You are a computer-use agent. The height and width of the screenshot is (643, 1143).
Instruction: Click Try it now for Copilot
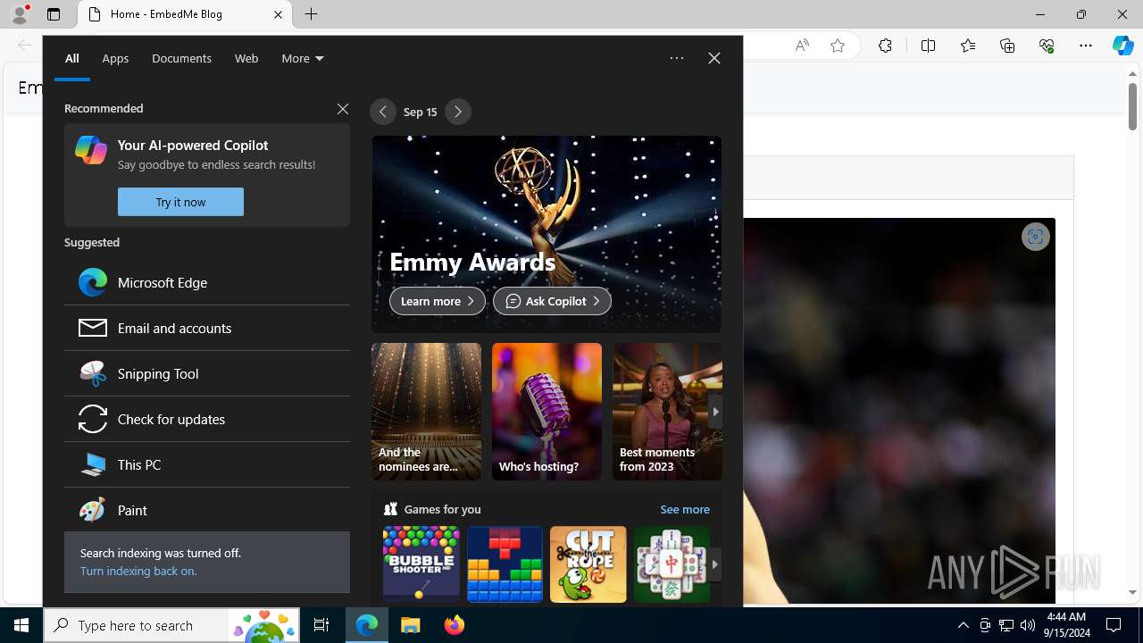click(x=180, y=202)
